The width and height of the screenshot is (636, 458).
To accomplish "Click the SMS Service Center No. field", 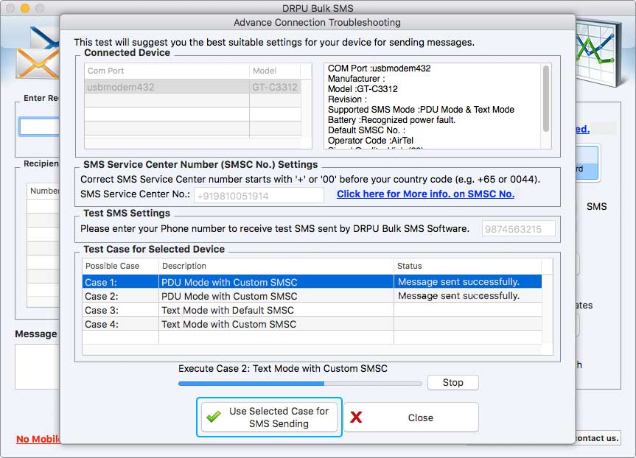I will (259, 196).
